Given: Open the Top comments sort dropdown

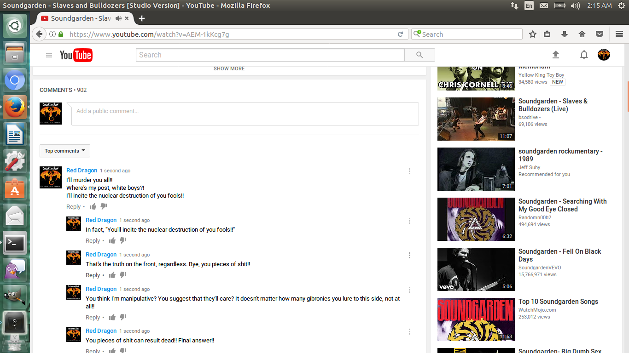Looking at the screenshot, I should [65, 151].
